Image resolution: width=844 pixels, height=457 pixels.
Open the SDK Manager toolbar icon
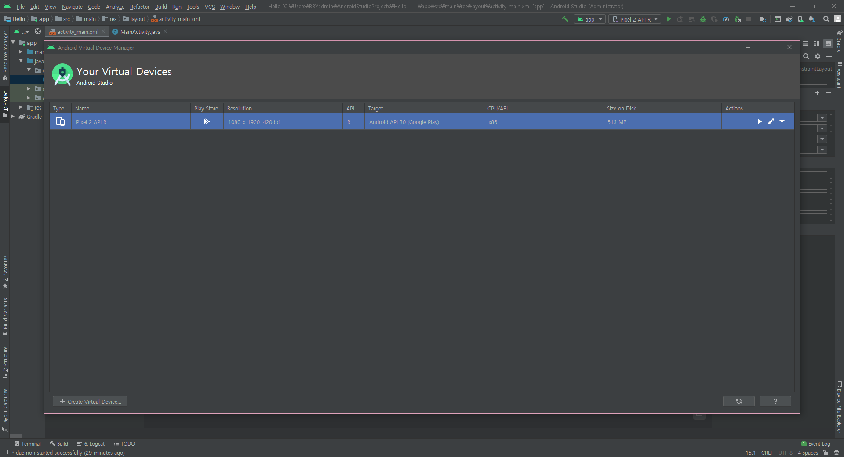click(x=812, y=19)
